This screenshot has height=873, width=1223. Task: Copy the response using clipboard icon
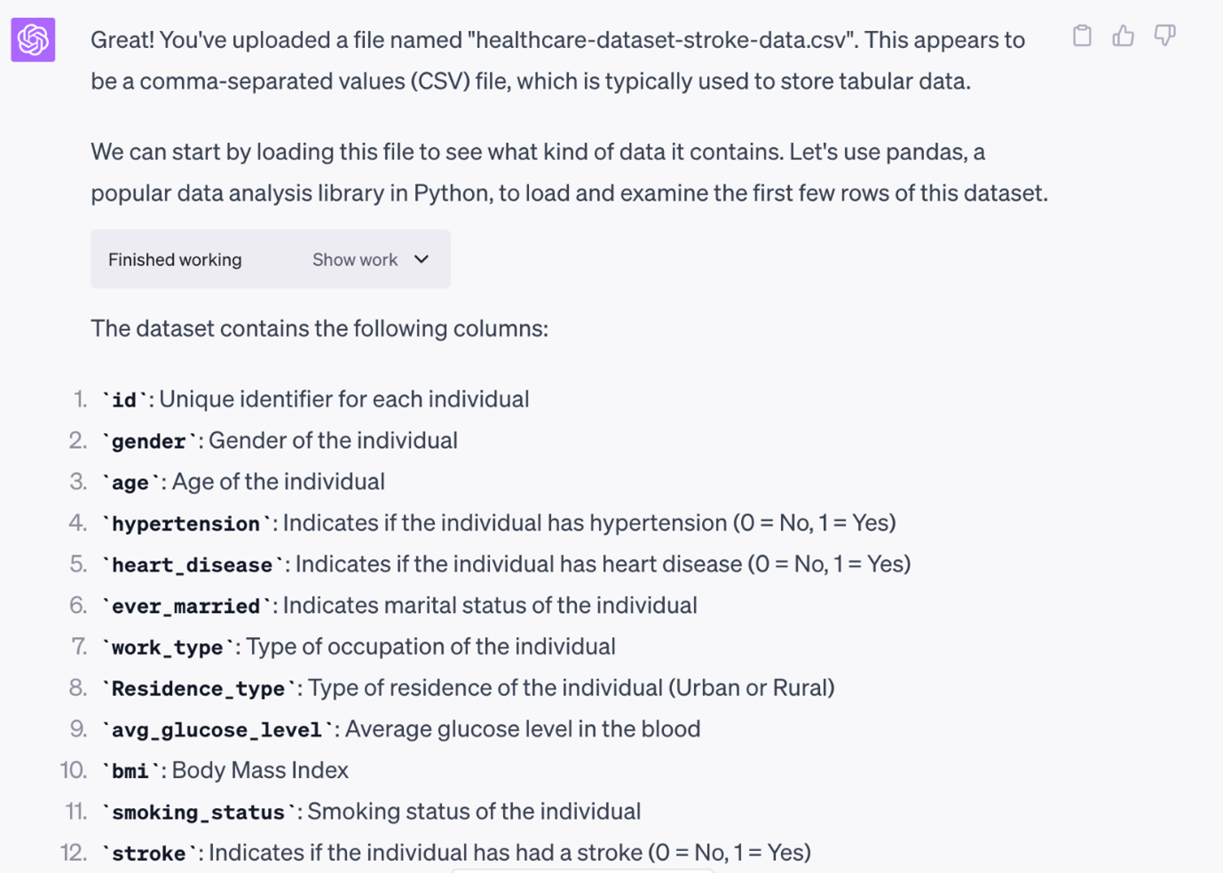tap(1083, 35)
